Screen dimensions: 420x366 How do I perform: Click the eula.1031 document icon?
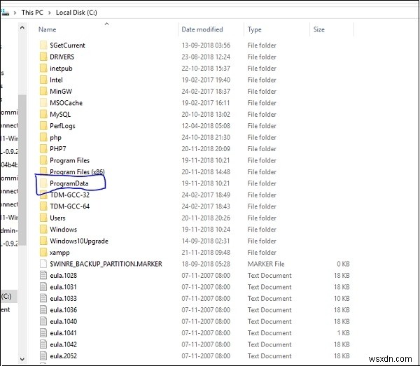pos(43,287)
